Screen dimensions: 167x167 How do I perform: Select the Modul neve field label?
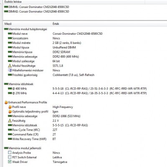point(20,34)
